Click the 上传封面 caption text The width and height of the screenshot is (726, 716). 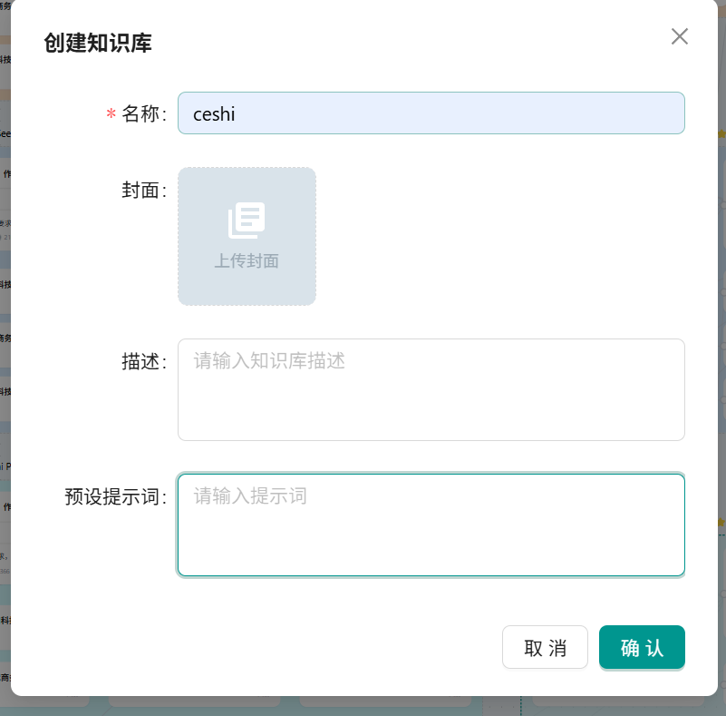tap(246, 260)
